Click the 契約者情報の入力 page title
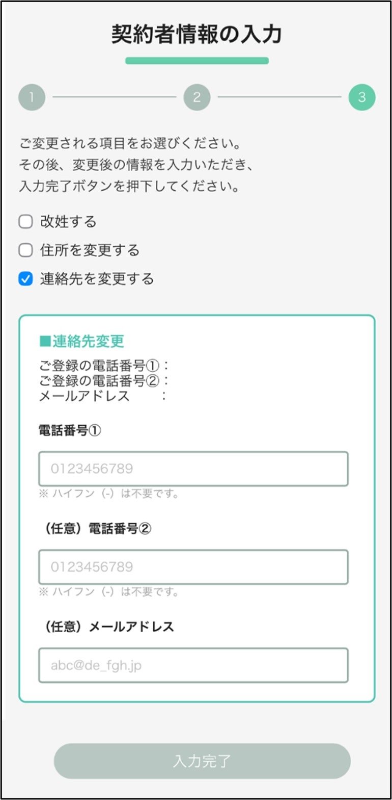Image resolution: width=392 pixels, height=800 pixels. (x=196, y=36)
